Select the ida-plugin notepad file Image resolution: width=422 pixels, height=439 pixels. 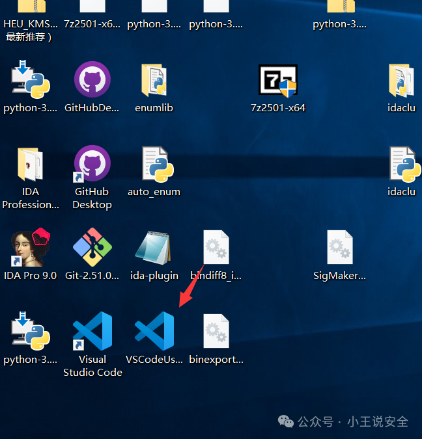(153, 248)
